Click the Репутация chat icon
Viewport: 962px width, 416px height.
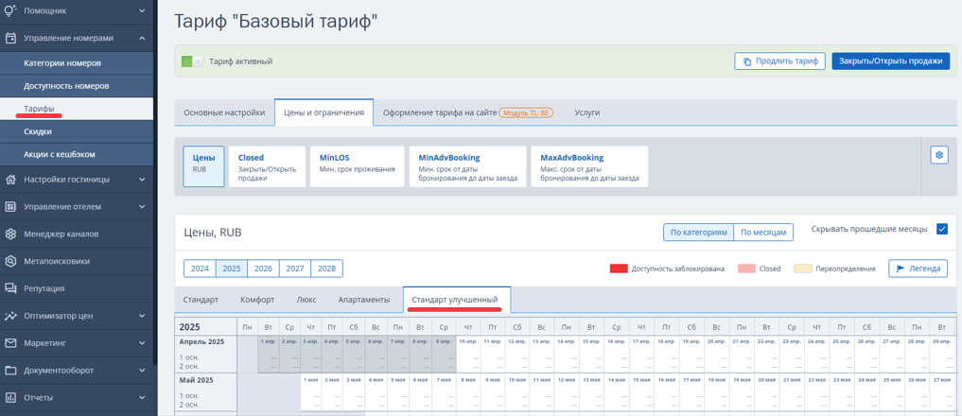[x=10, y=288]
